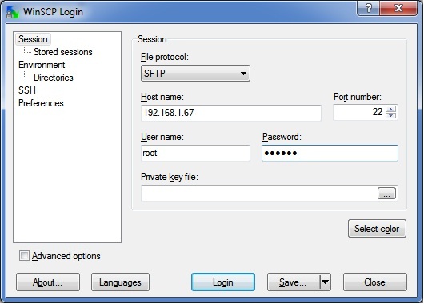Screen dimensions: 424x304
Task: Increase port number with up arrow
Action: coord(390,110)
